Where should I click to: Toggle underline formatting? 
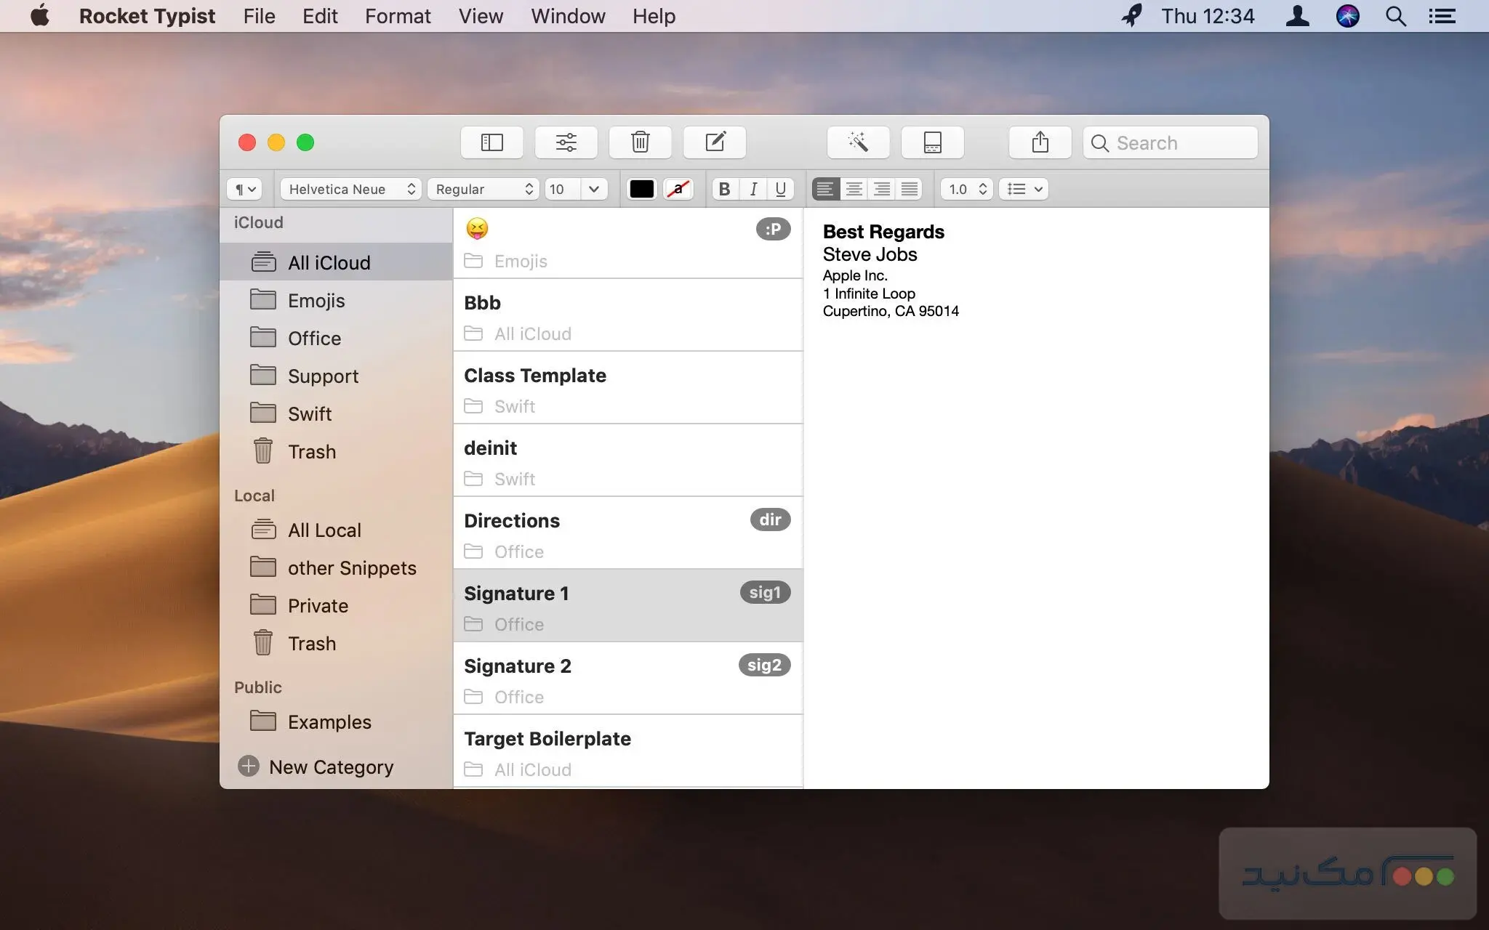tap(781, 189)
